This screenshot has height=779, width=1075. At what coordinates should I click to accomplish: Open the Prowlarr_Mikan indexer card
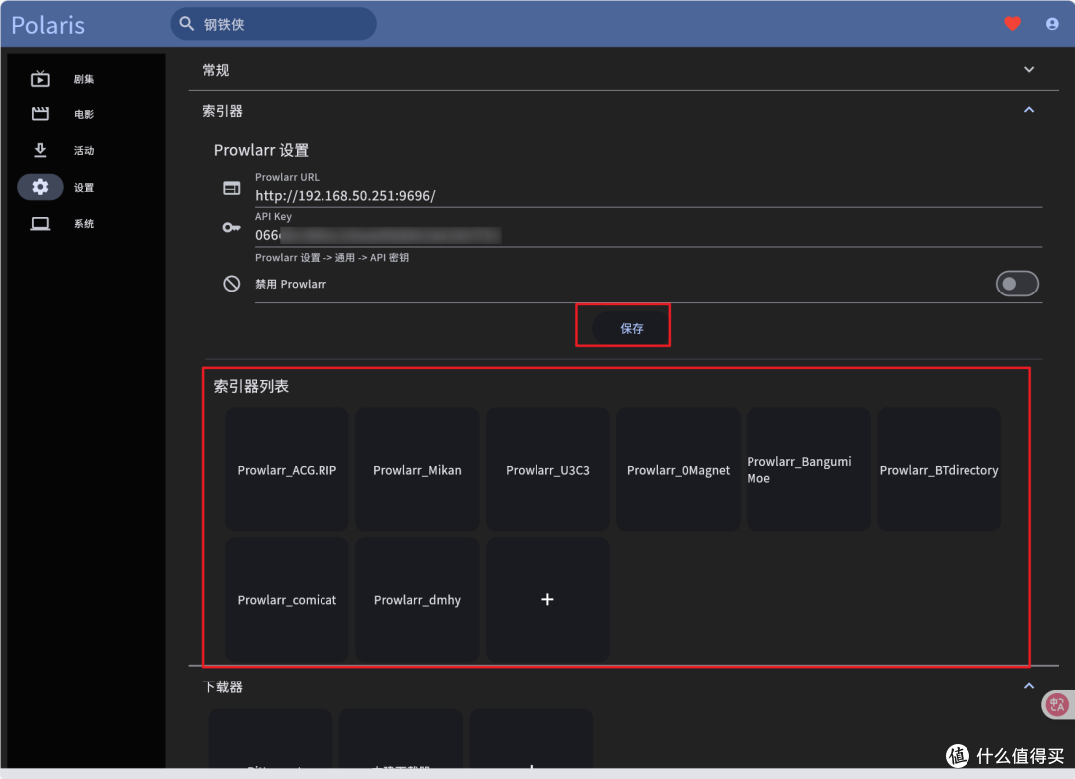[x=417, y=470]
